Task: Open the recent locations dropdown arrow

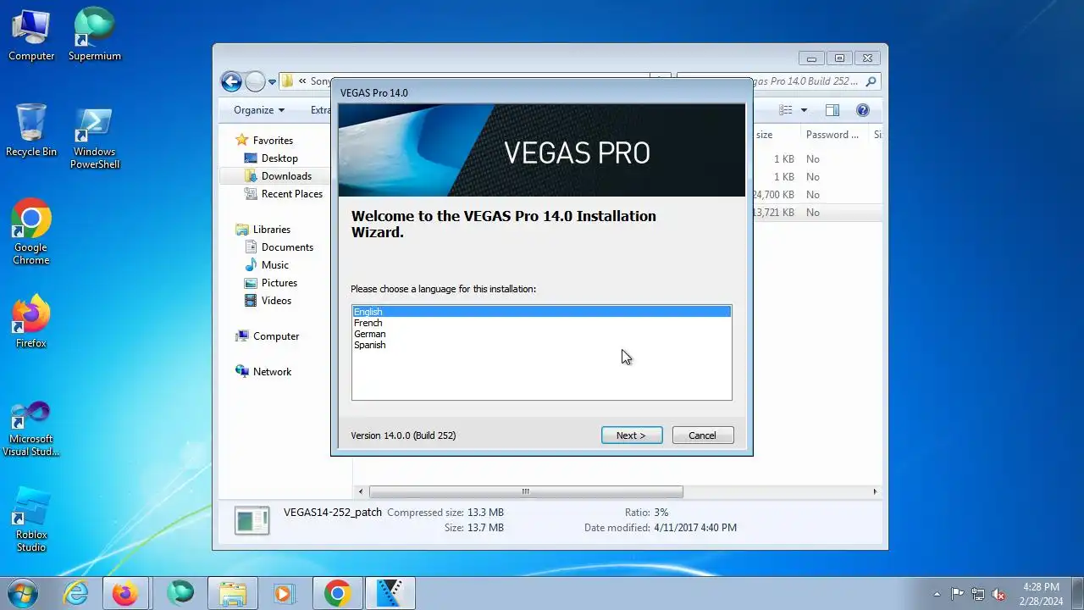Action: coord(272,82)
